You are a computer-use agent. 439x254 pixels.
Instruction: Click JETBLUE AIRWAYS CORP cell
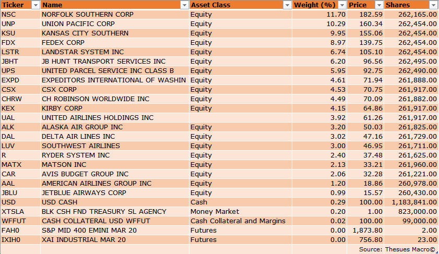pyautogui.click(x=115, y=193)
